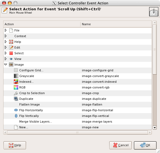Click the Flip Horizontally arrows icon
160x153 pixels.
pos(16,110)
